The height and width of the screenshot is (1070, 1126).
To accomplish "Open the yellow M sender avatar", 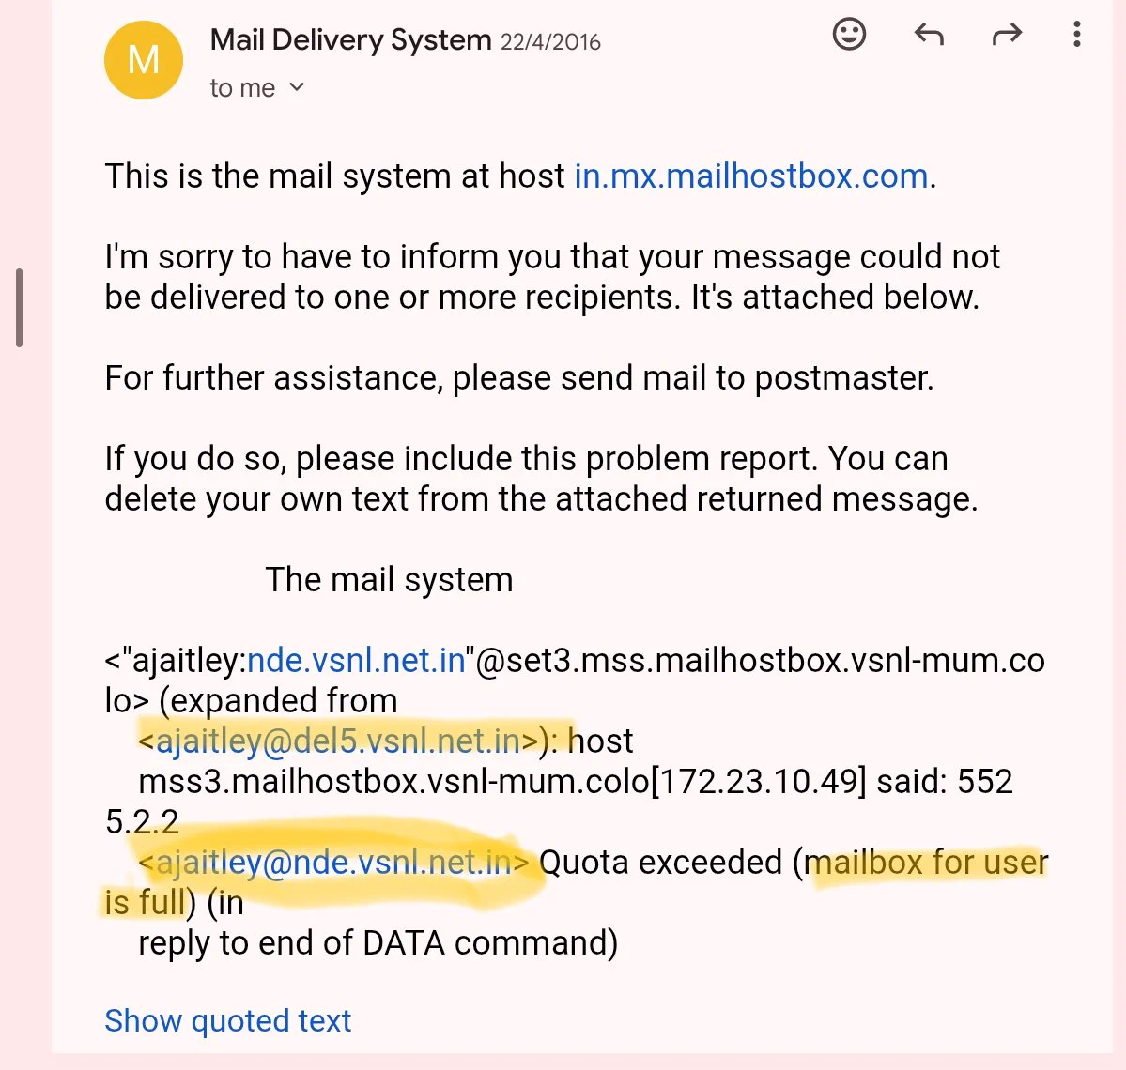I will click(144, 59).
